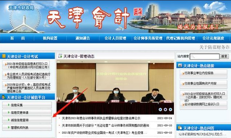Open the 会计人员管理 menu item

(115, 38)
